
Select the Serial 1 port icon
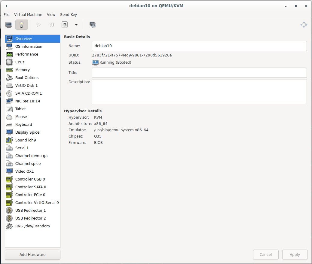coord(9,148)
